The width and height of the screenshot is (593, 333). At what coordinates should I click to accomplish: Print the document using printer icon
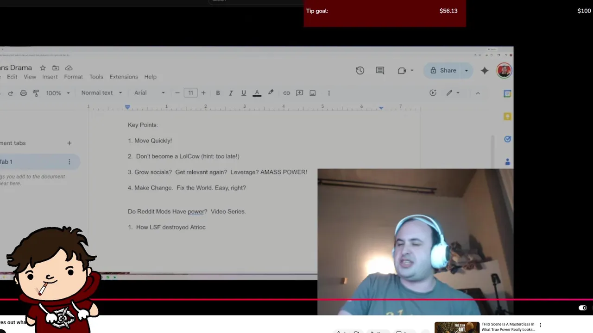click(23, 93)
